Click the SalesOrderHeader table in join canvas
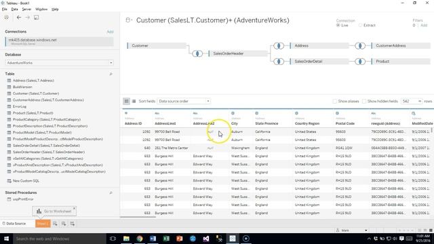 [238, 54]
